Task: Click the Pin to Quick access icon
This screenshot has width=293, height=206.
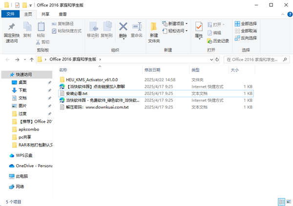Action: 12,27
